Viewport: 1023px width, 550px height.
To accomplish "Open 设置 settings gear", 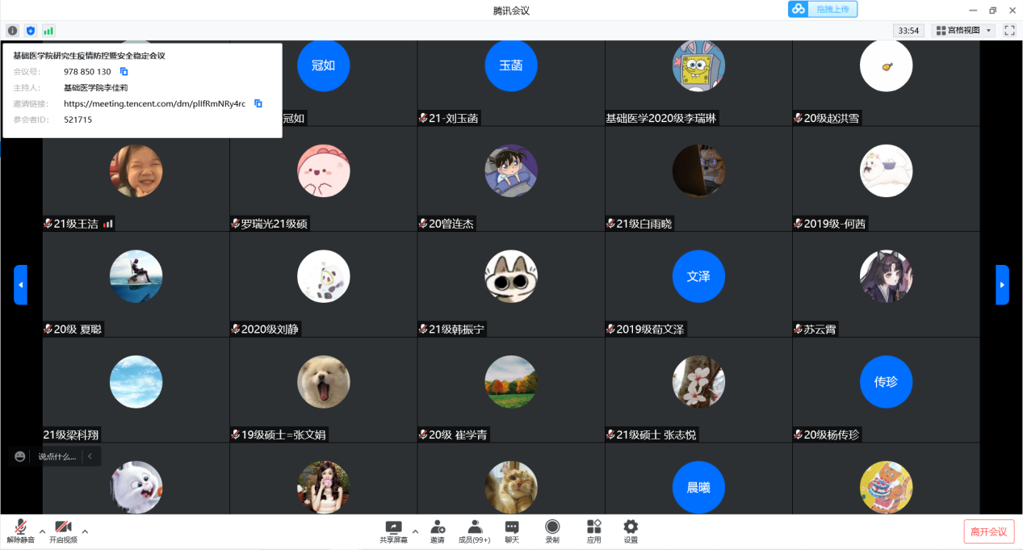I will (631, 531).
